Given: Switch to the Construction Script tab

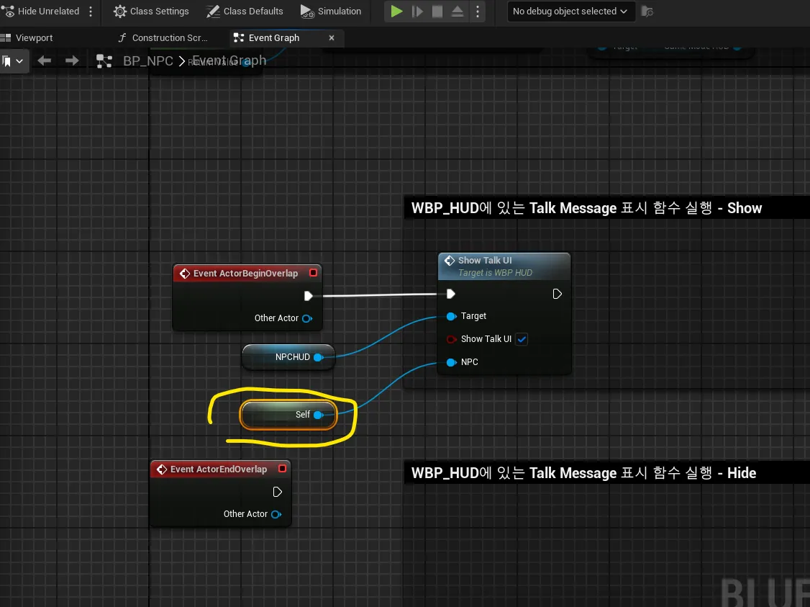Looking at the screenshot, I should pyautogui.click(x=163, y=37).
